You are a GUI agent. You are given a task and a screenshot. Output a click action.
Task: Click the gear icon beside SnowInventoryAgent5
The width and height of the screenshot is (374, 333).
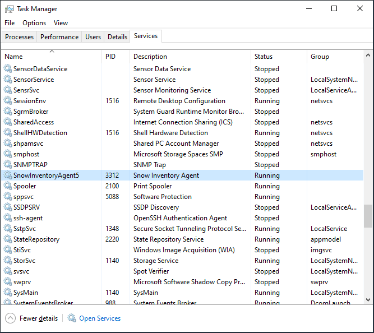tap(8, 175)
